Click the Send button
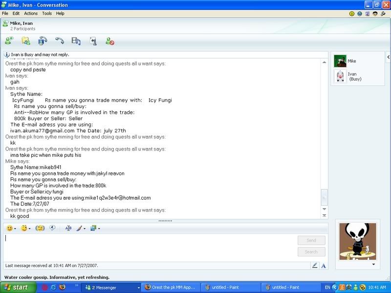 (x=311, y=240)
